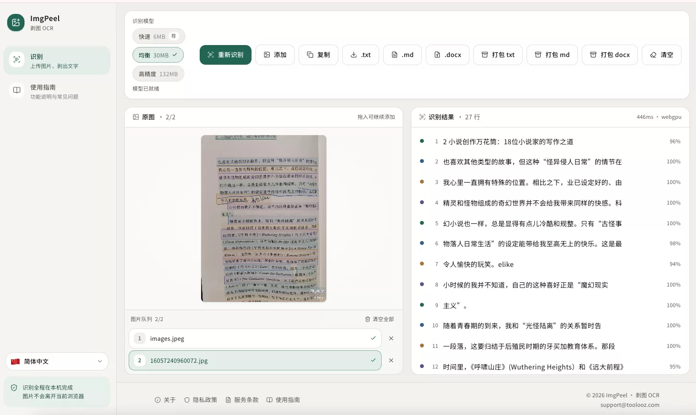Click 添加 to add images

click(x=275, y=55)
